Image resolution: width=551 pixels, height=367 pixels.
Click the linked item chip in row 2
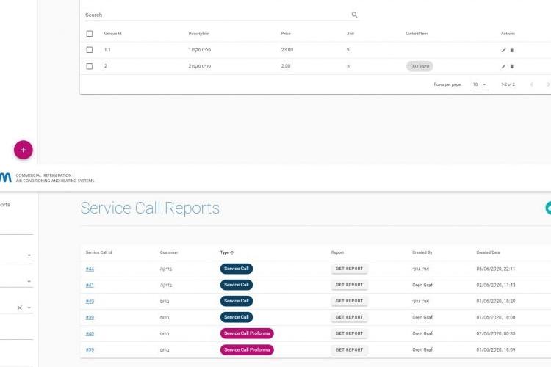[419, 66]
